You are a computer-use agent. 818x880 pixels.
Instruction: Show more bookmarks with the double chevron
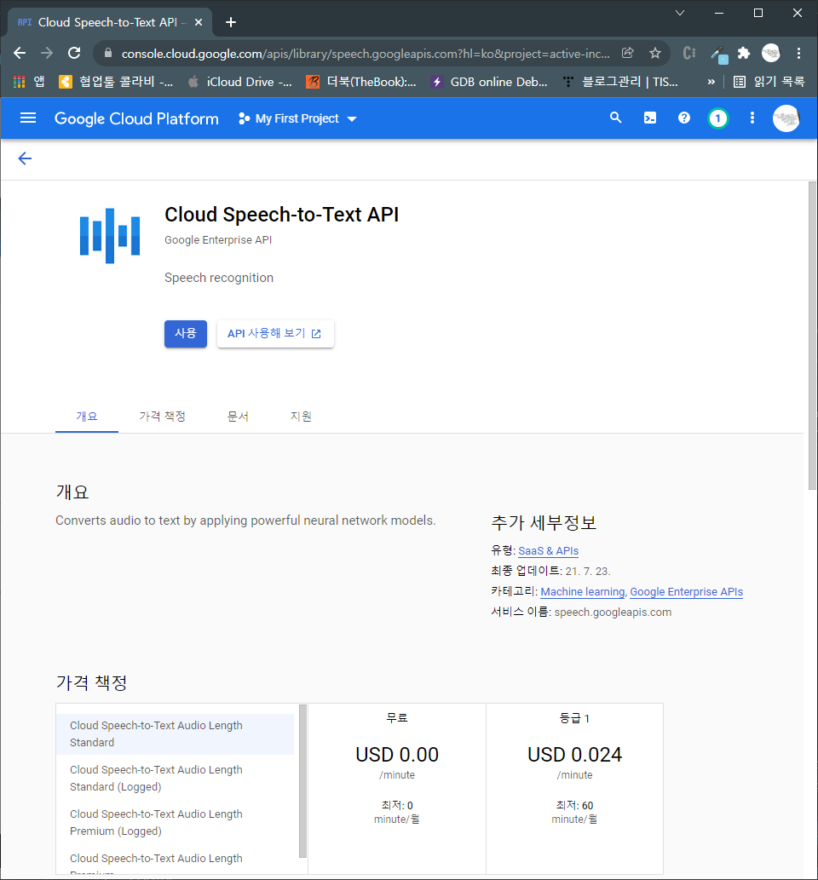711,82
